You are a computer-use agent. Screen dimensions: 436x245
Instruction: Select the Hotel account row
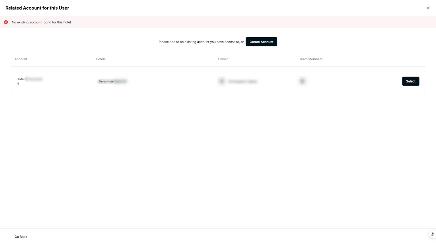pos(411,81)
